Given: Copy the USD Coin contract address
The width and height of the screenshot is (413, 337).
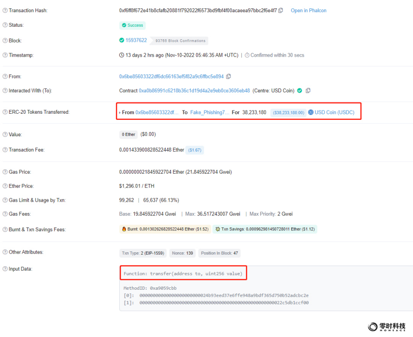Looking at the screenshot, I should click(x=308, y=90).
